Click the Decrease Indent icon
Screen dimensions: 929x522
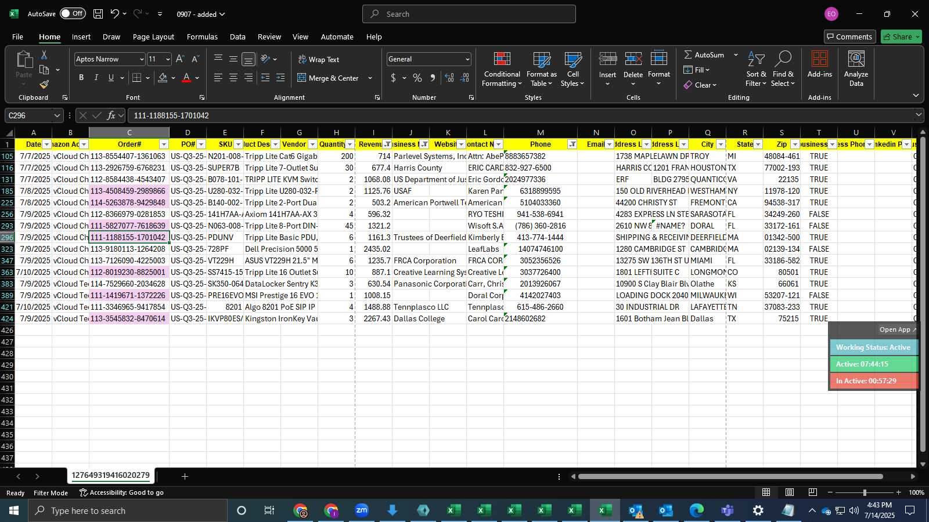click(265, 78)
